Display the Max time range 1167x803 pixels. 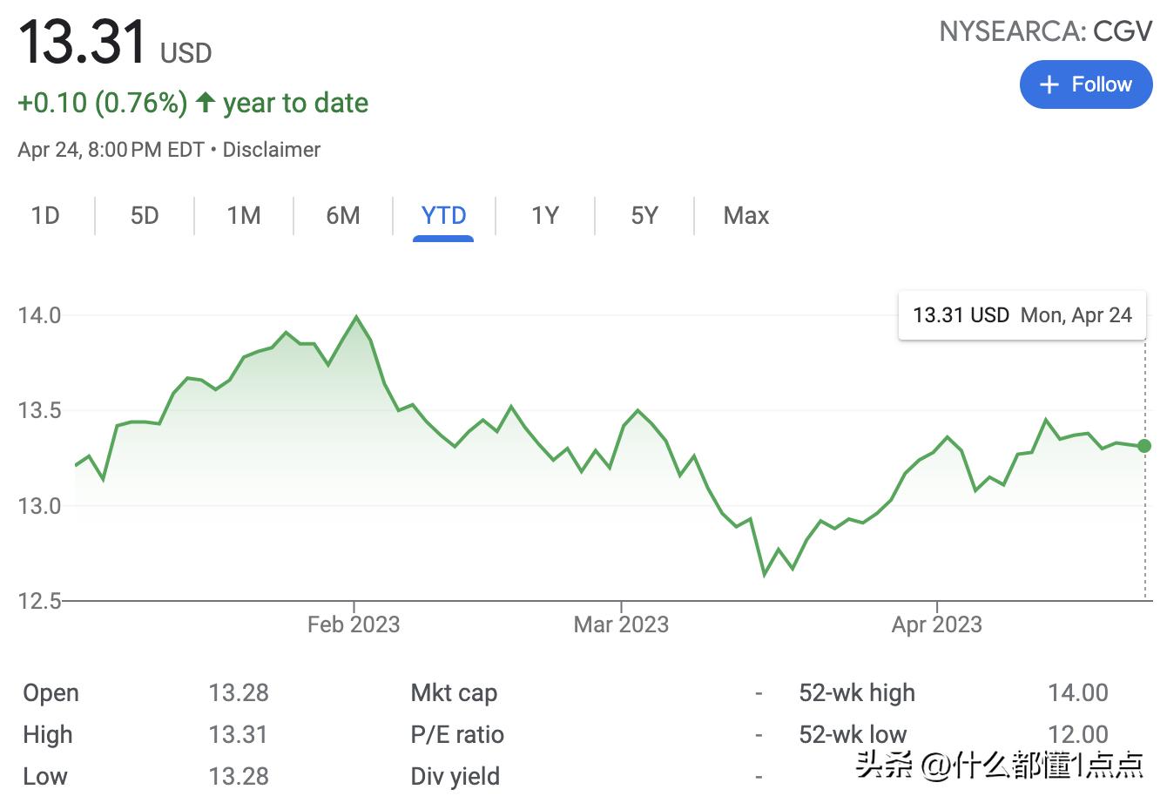[746, 215]
